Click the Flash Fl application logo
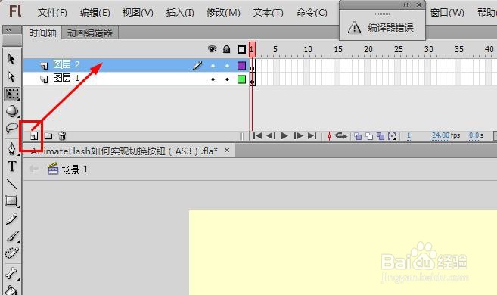 click(x=15, y=11)
